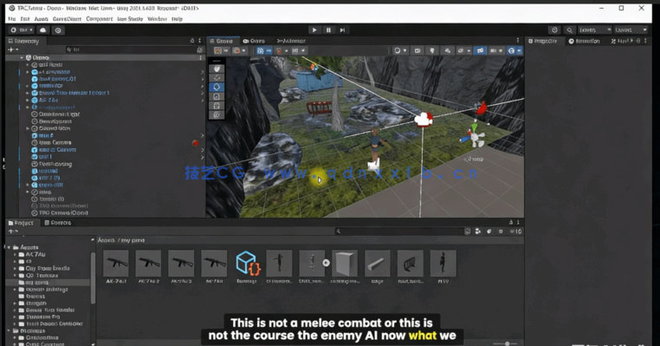Screen dimensions: 660x346
Task: Open the Layout dropdown at top right
Action: click(630, 30)
